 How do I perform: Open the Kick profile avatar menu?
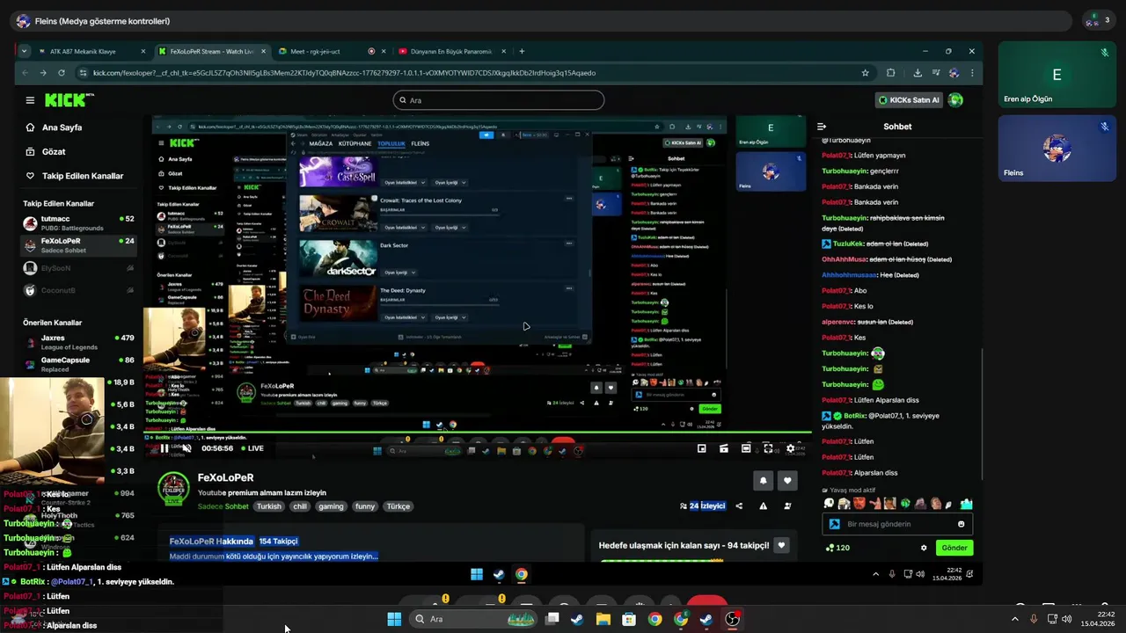point(956,100)
